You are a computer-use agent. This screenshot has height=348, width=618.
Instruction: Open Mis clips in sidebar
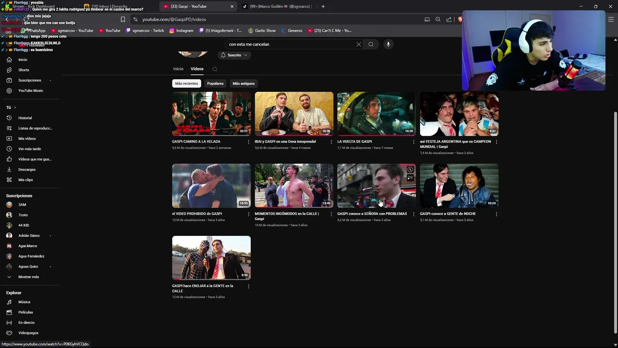click(x=26, y=180)
